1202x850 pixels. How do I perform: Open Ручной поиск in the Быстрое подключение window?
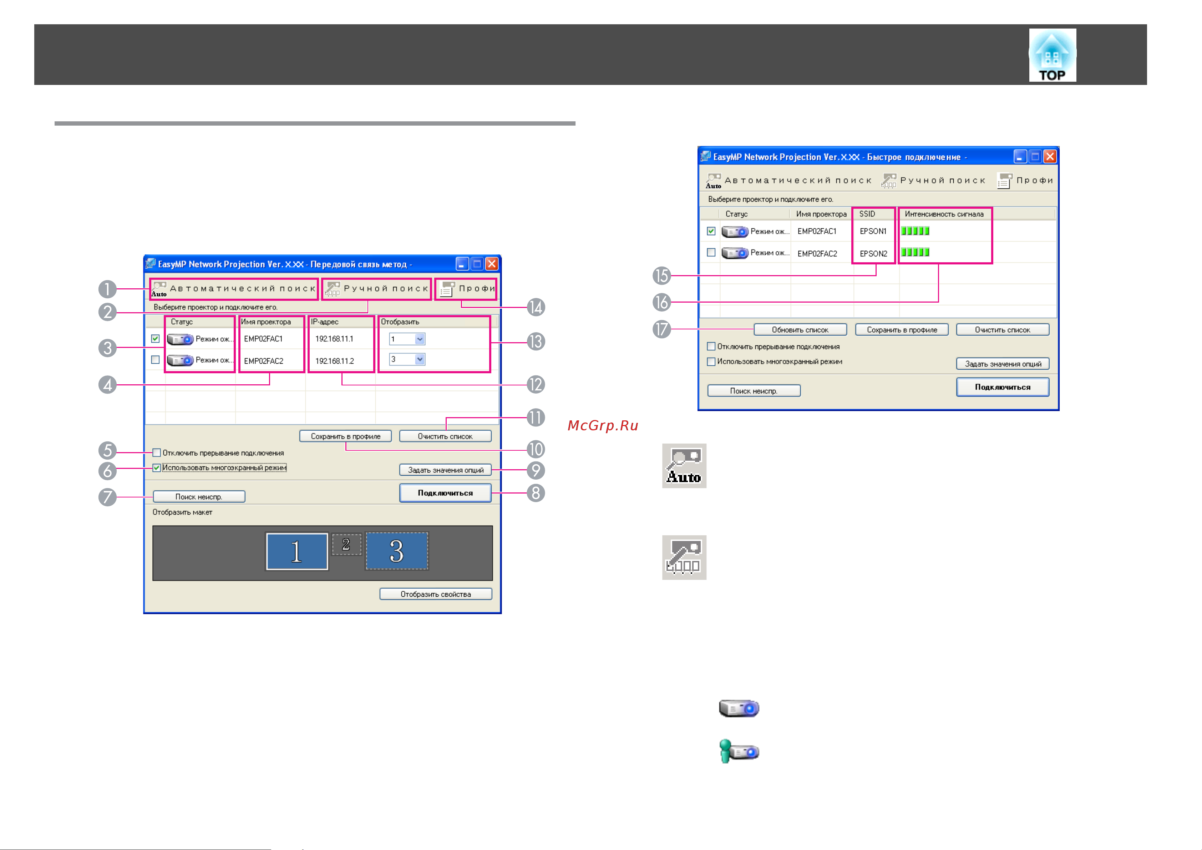click(933, 181)
